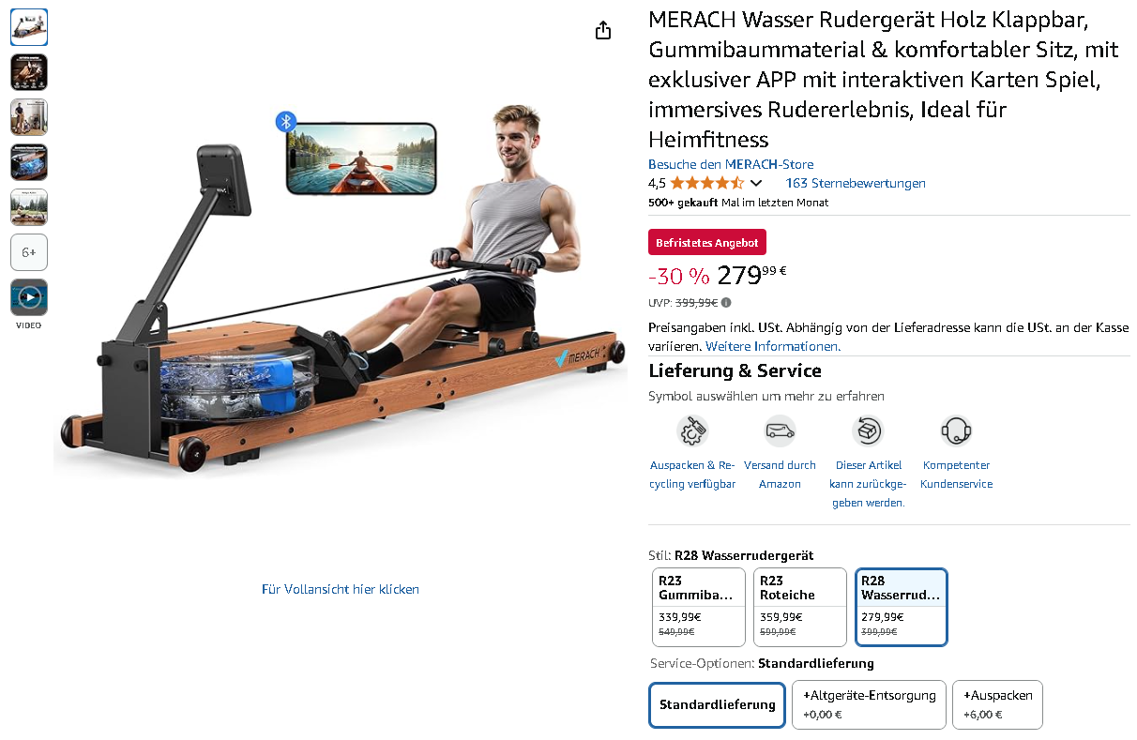Play the product video thumbnail
1137x740 pixels.
(29, 297)
